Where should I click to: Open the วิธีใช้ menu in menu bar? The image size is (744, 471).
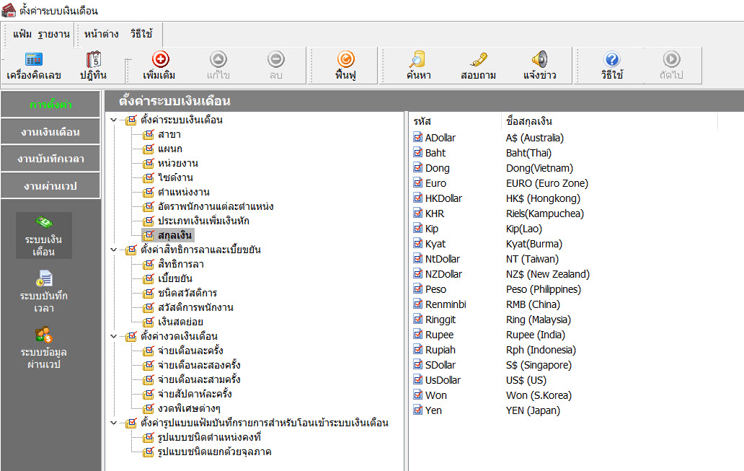[141, 34]
